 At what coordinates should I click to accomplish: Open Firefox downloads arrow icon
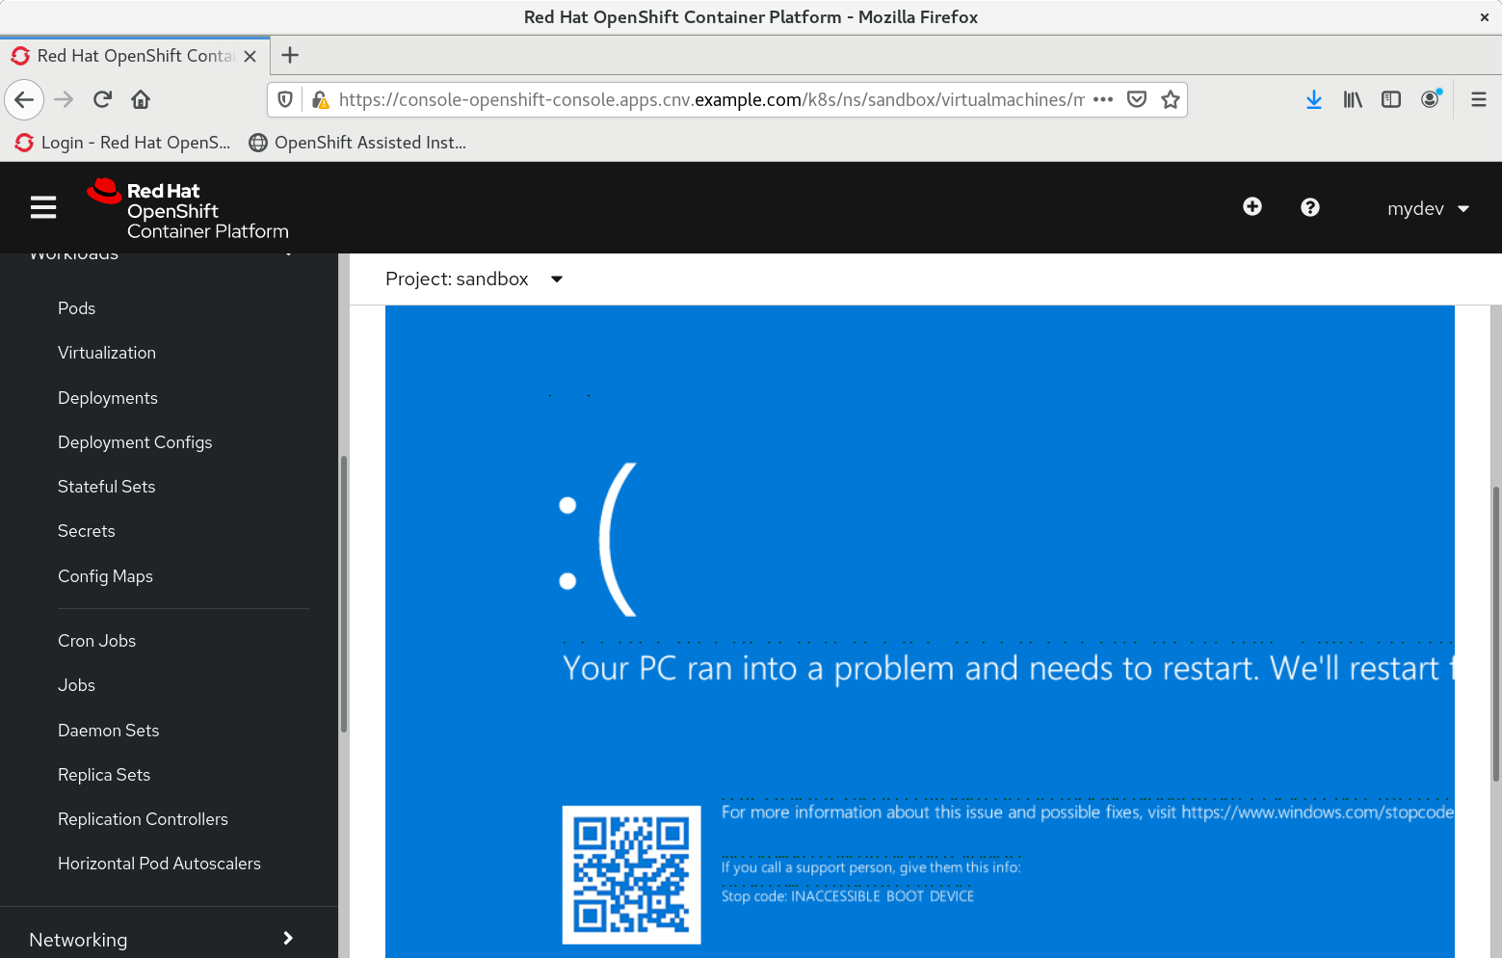(1313, 99)
